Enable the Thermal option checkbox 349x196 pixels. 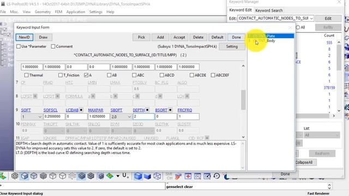[26, 75]
